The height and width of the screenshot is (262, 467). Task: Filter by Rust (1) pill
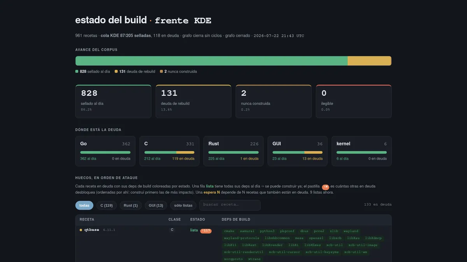[131, 205]
